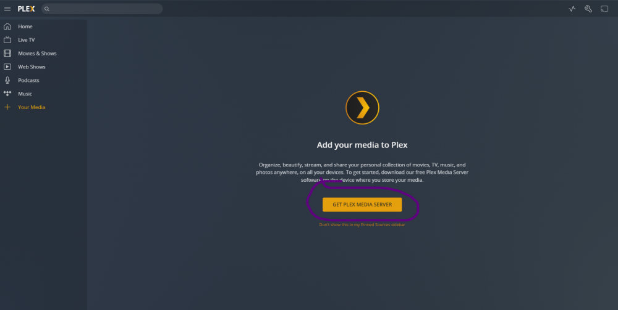The height and width of the screenshot is (310, 618).
Task: Click GET PLEX MEDIA SERVER button
Action: pyautogui.click(x=362, y=205)
